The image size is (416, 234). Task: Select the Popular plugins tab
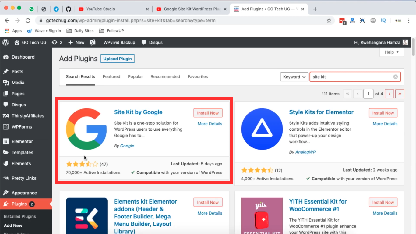136,76
